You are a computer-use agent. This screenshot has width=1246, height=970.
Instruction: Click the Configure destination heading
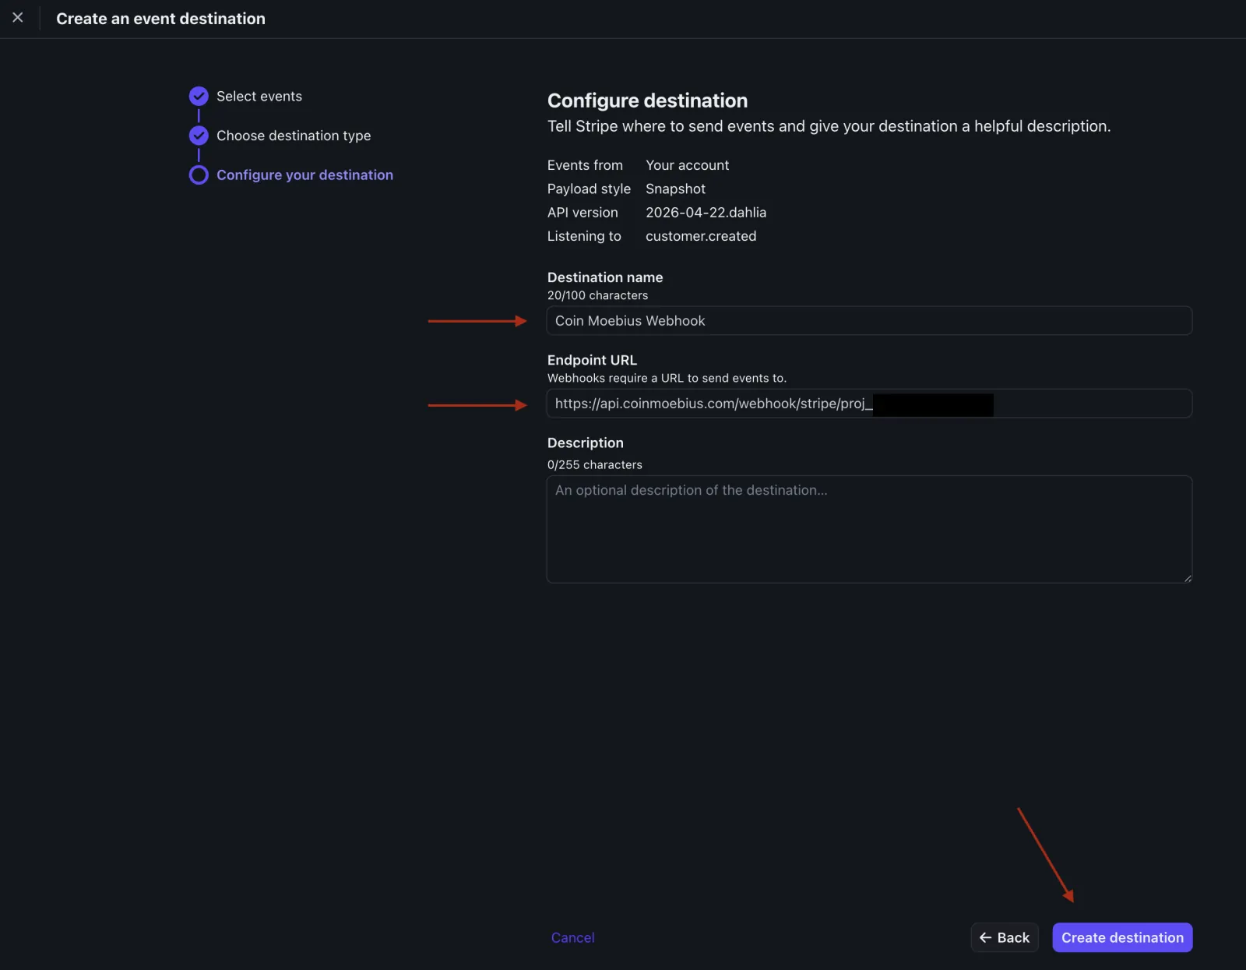click(647, 101)
